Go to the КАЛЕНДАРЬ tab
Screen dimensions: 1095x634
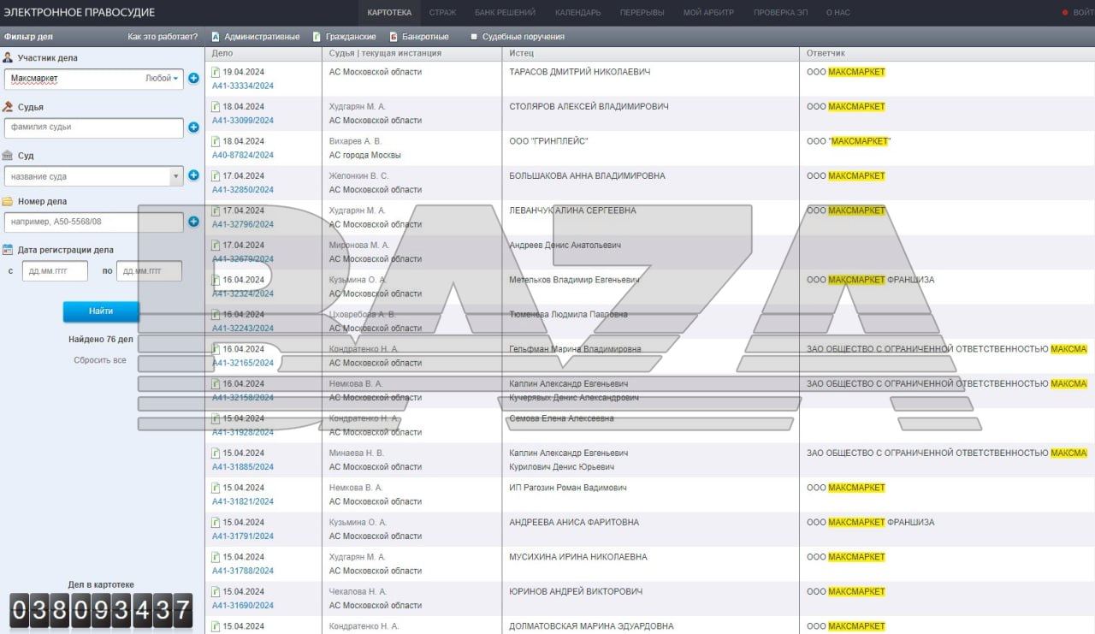click(577, 13)
